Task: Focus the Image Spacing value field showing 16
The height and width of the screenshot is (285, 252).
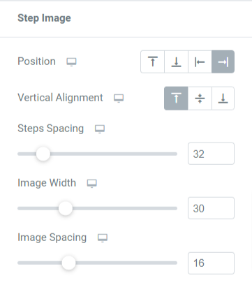Action: [x=211, y=263]
